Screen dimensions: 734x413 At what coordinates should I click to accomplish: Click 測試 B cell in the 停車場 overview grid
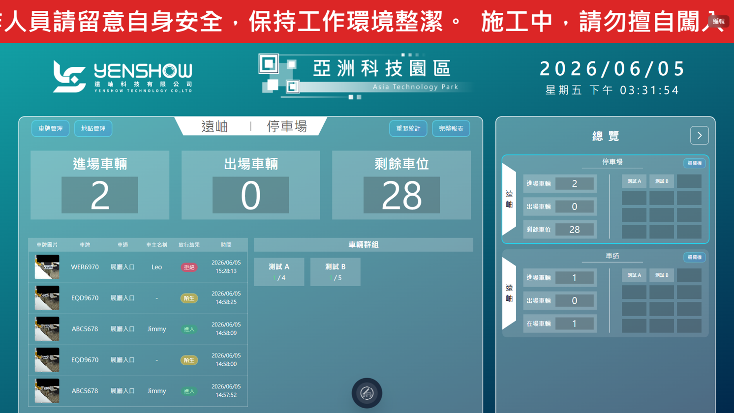point(662,181)
